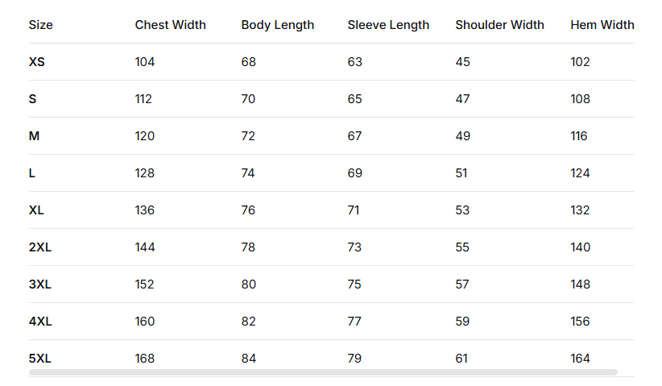Click the Size column header
662x386 pixels.
coord(41,25)
